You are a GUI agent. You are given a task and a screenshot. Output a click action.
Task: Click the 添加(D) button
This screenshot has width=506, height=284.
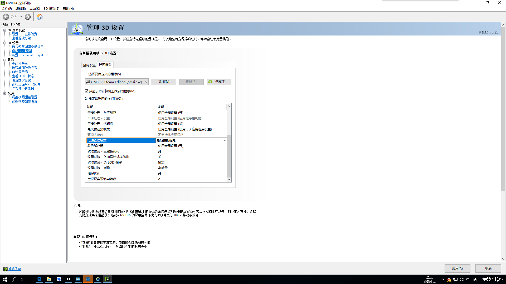[164, 82]
